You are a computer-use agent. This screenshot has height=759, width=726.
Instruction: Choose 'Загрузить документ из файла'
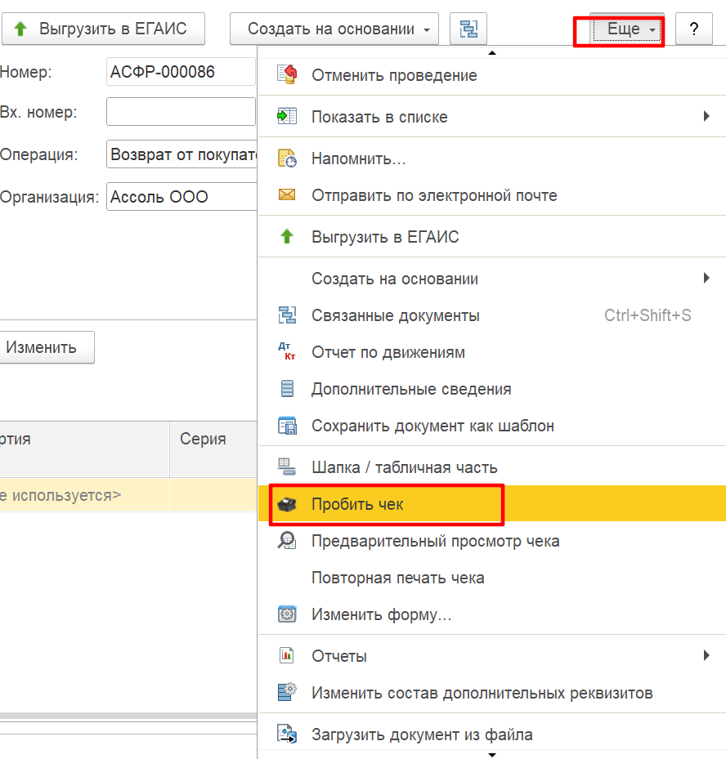pyautogui.click(x=492, y=734)
